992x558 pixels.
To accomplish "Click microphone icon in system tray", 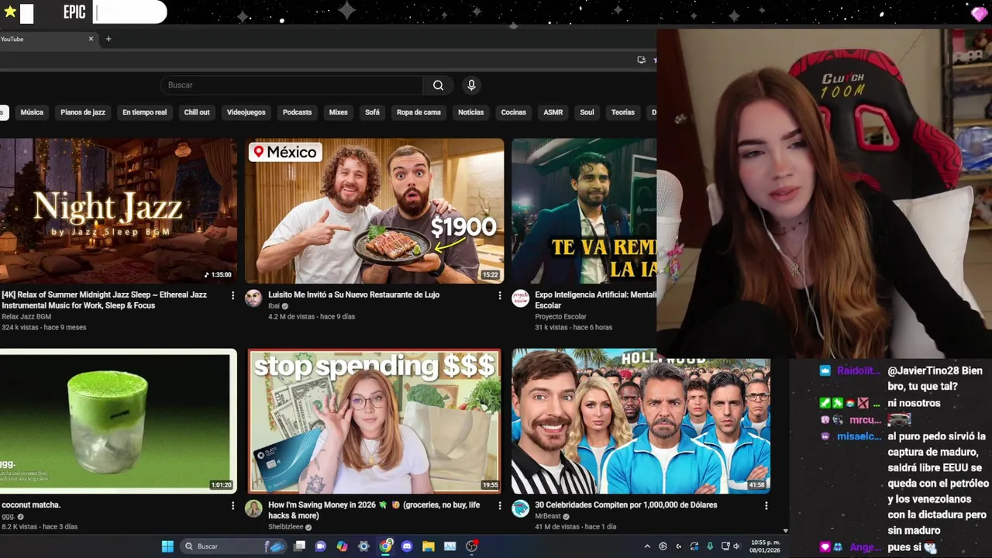I will tap(710, 546).
